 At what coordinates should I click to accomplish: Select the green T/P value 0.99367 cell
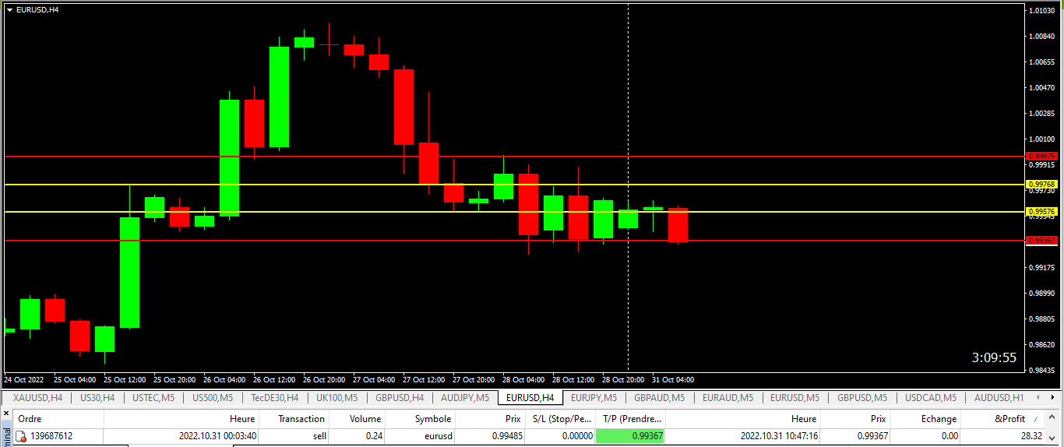630,436
